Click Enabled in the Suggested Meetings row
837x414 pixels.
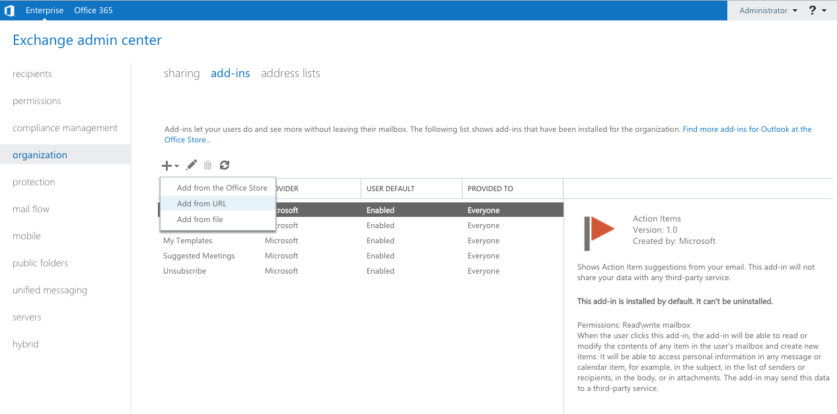pos(381,256)
